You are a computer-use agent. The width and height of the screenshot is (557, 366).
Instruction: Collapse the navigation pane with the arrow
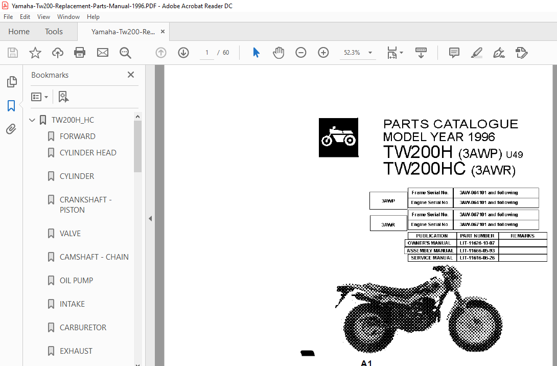(150, 219)
